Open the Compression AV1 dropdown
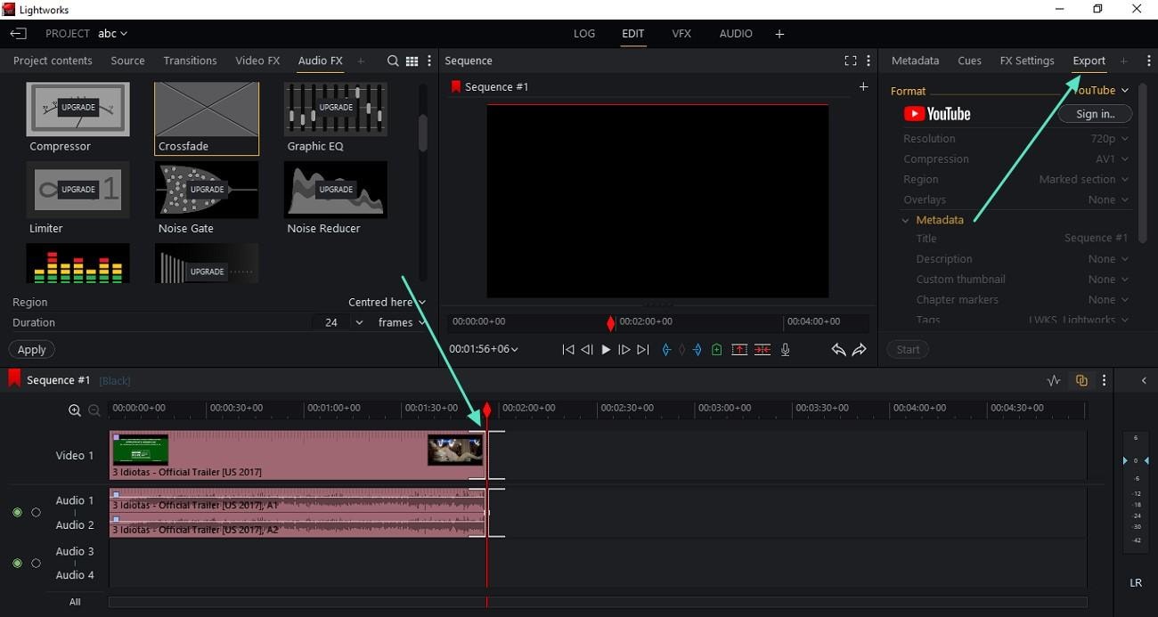The width and height of the screenshot is (1158, 617). tap(1112, 159)
